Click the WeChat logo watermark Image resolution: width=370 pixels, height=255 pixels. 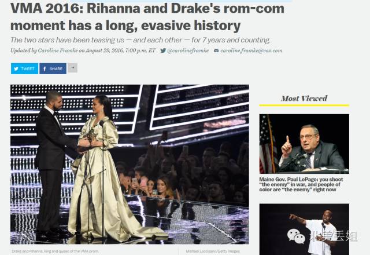(x=296, y=236)
